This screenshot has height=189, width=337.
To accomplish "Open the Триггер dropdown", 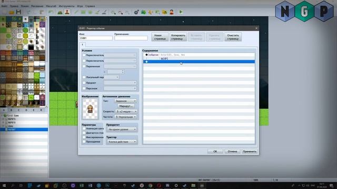I will (122, 142).
